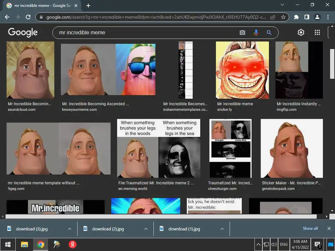The height and width of the screenshot is (251, 335).
Task: Open the Google apps grid
Action: 317,32
